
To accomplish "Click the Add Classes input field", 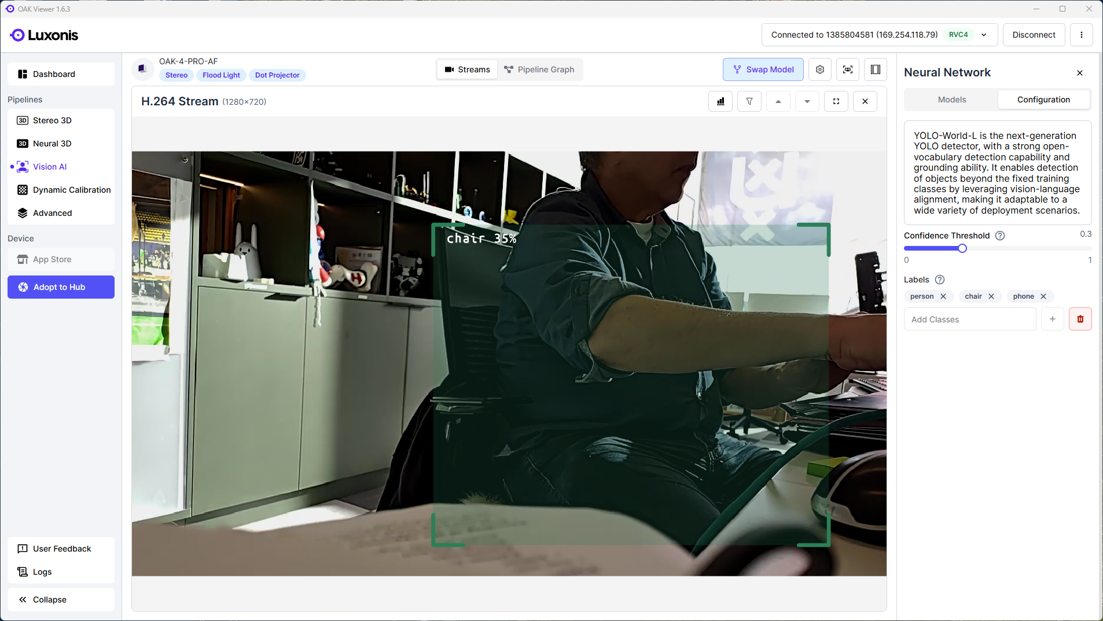I will tap(970, 319).
